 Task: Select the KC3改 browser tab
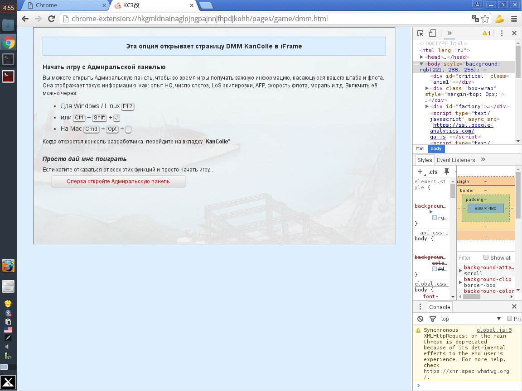(x=154, y=5)
